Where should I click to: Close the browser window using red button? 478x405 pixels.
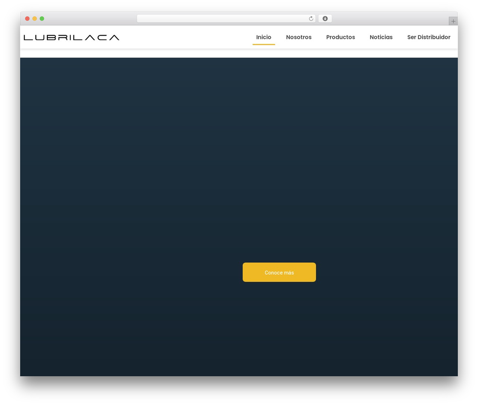[27, 19]
